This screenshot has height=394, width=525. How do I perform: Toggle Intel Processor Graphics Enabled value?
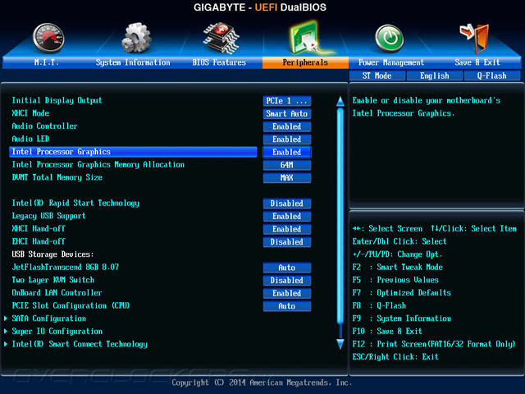287,152
